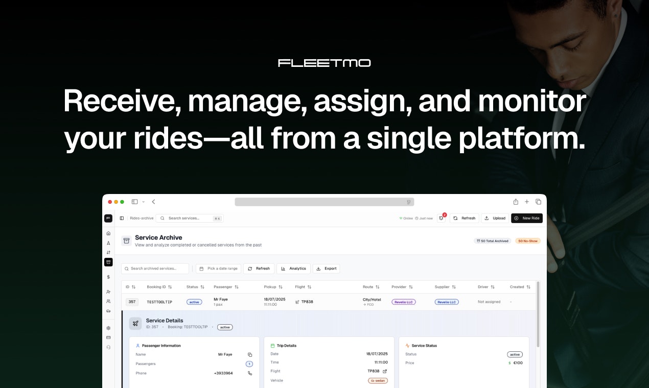Click Refresh beside the date range picker
The height and width of the screenshot is (388, 649).
pos(259,269)
